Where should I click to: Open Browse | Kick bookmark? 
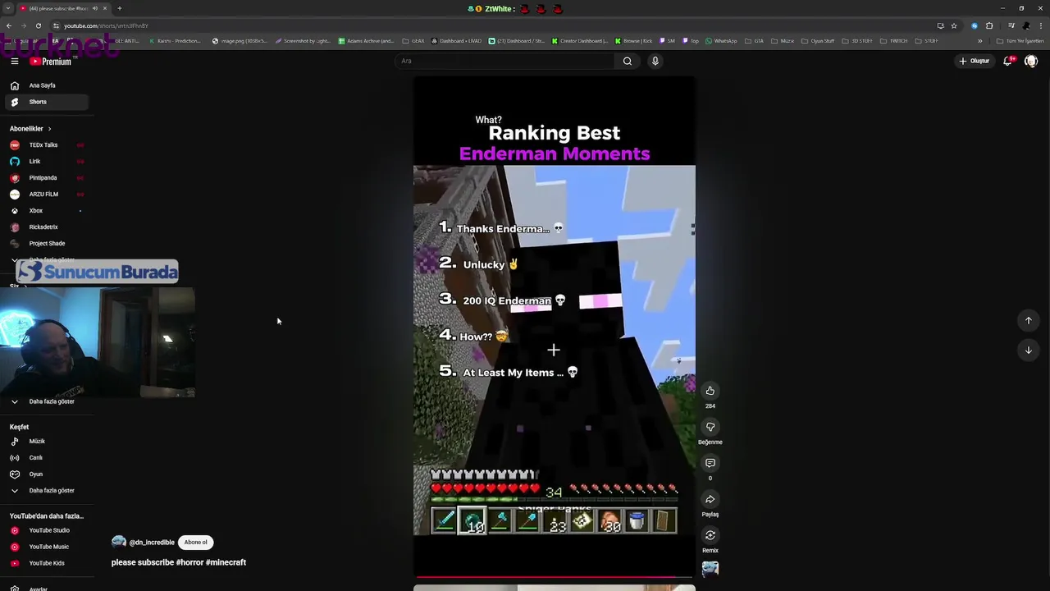coord(633,40)
